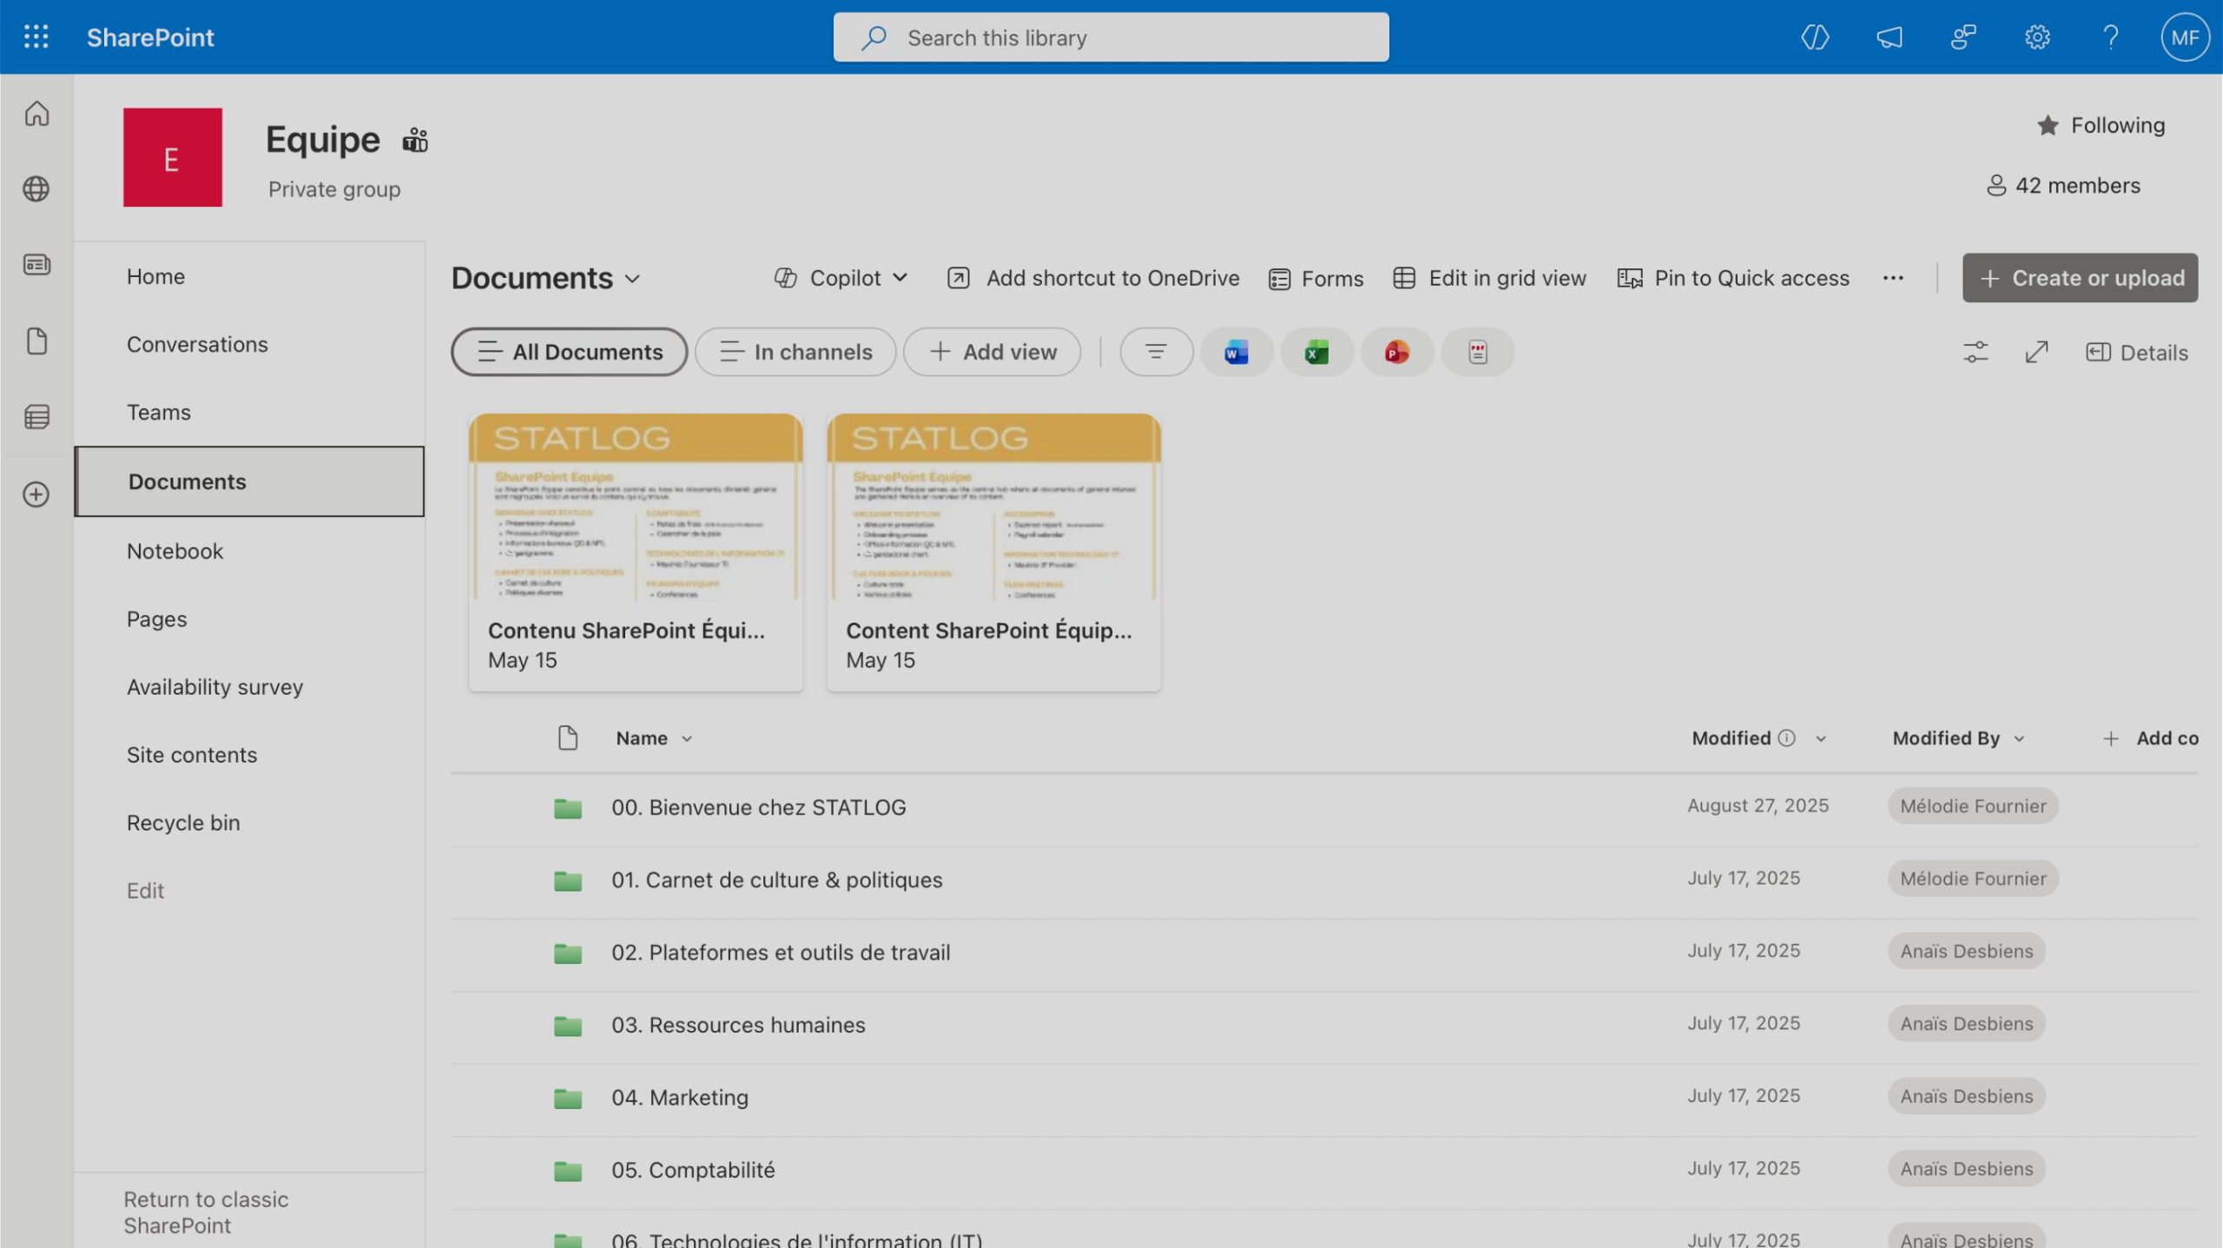This screenshot has height=1248, width=2223.
Task: Click Add column button
Action: point(2150,738)
